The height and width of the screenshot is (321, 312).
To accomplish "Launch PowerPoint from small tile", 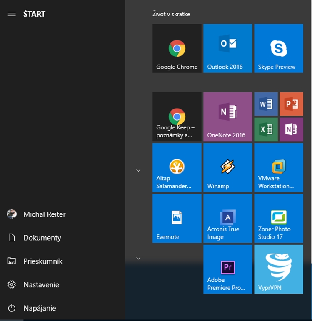I will coord(291,104).
